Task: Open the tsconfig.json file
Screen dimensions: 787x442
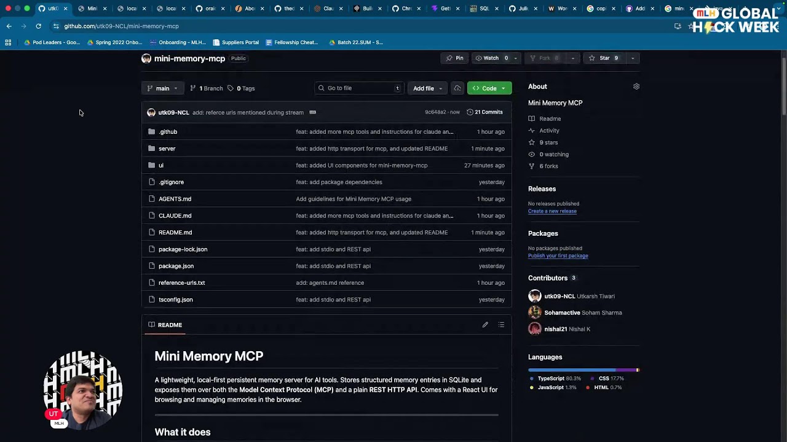Action: (175, 300)
